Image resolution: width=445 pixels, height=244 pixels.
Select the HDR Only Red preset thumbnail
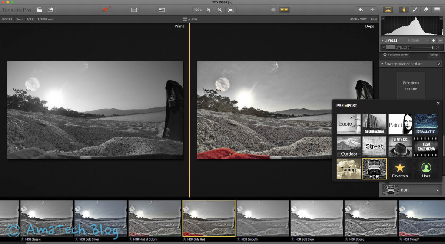point(209,218)
